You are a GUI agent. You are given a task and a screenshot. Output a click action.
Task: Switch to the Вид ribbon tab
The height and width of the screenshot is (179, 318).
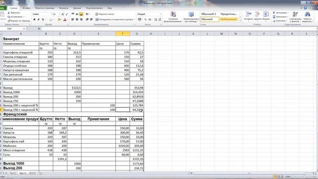(x=109, y=8)
